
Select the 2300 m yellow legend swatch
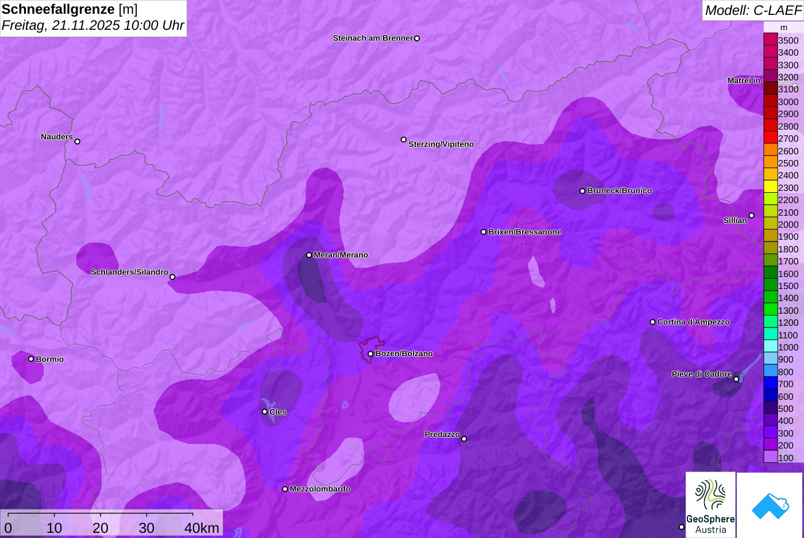[770, 187]
